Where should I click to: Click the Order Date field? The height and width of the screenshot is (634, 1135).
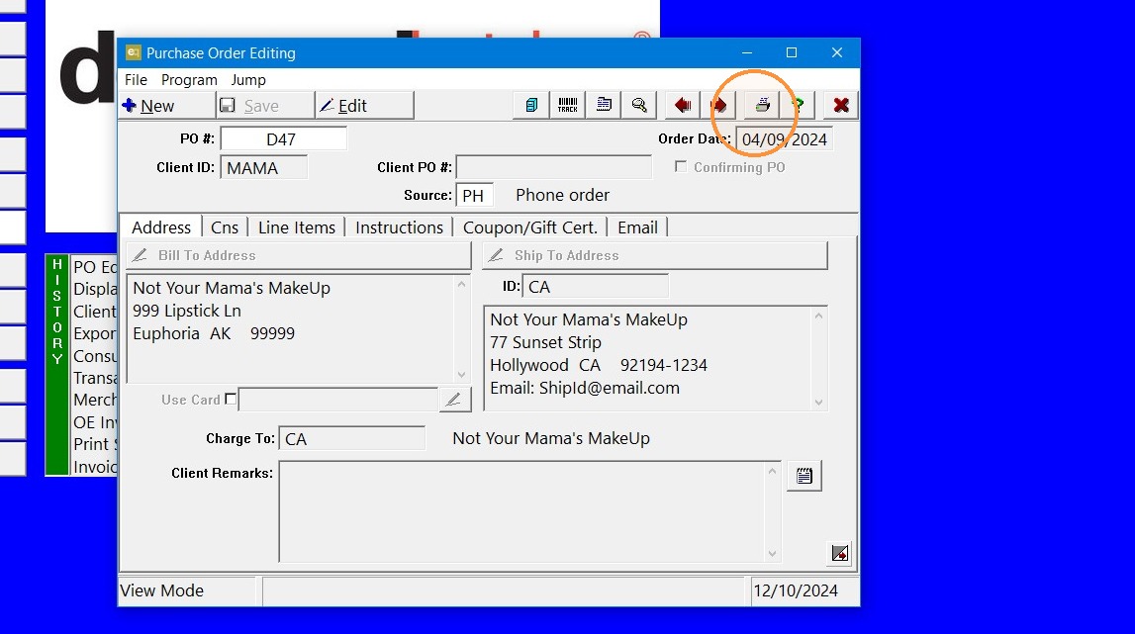784,138
